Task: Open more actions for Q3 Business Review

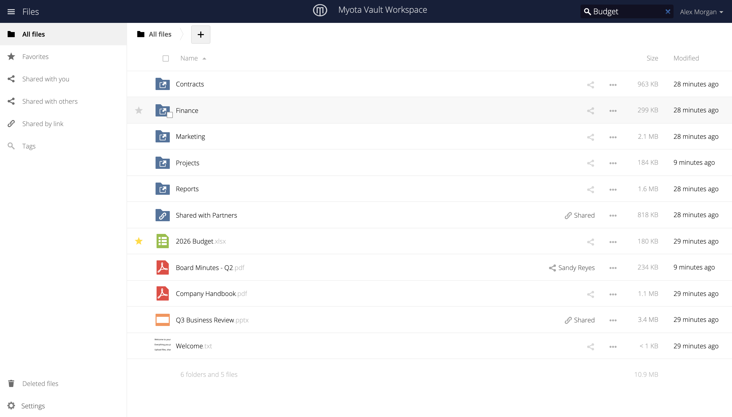Action: (x=613, y=320)
